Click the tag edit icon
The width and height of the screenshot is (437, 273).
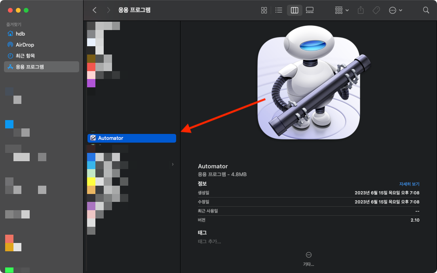(x=376, y=10)
